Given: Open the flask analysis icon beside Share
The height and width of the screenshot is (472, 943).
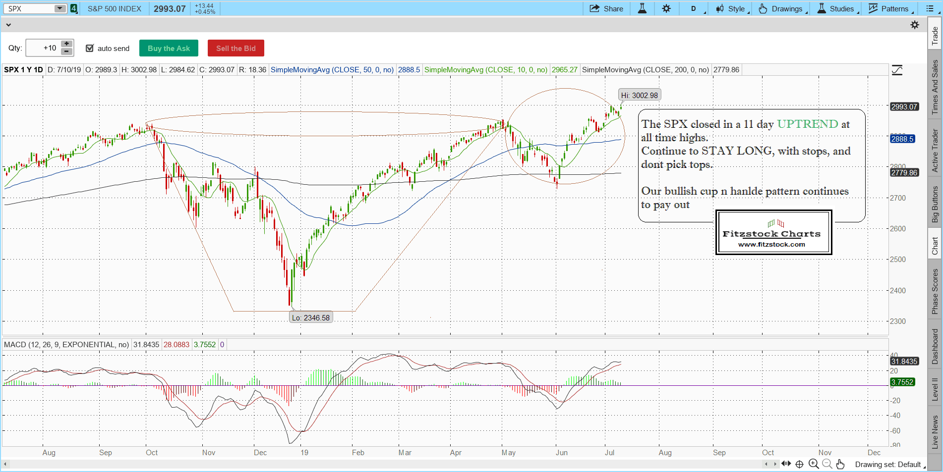Looking at the screenshot, I should coord(642,8).
